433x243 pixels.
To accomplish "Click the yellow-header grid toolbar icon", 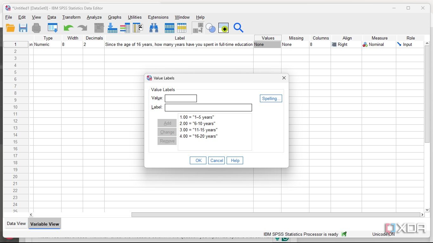I will (x=182, y=28).
